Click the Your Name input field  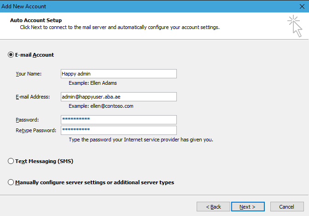click(x=119, y=74)
